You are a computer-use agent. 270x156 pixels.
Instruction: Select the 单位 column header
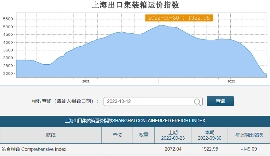(x=117, y=135)
